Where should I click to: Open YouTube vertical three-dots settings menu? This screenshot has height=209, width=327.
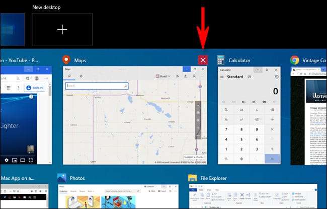pos(18,88)
